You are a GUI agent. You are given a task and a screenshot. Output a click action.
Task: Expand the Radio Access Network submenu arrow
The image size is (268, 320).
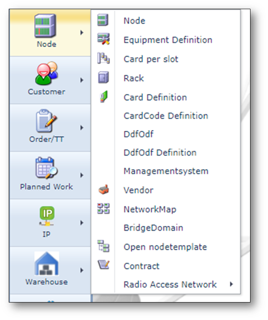[x=231, y=284]
